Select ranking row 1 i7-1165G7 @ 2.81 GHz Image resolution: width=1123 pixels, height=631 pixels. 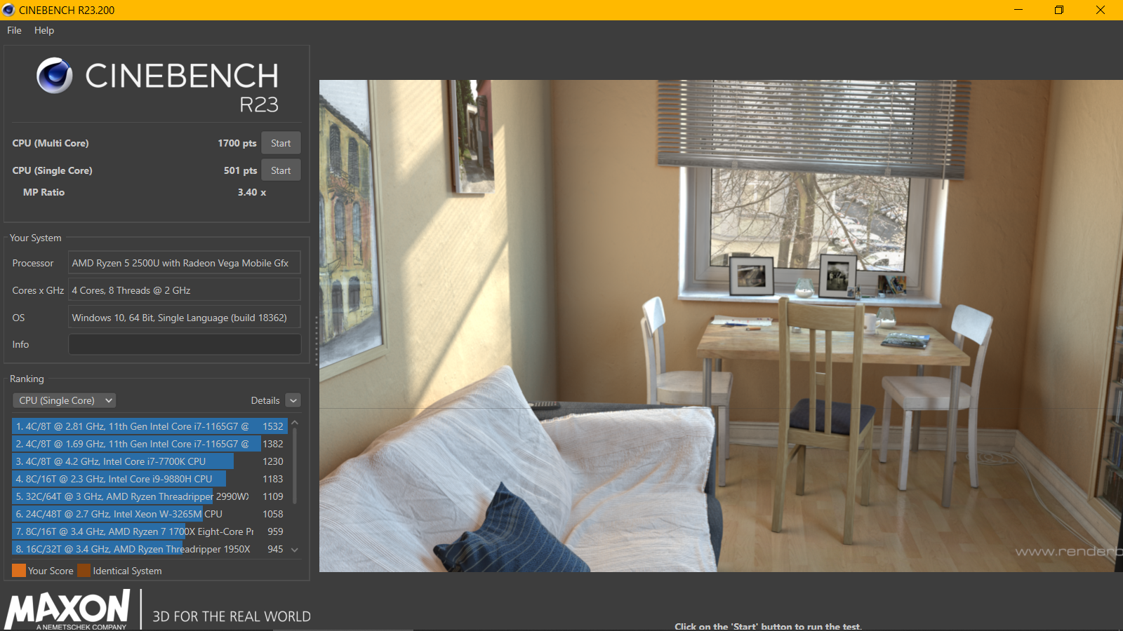pos(149,426)
